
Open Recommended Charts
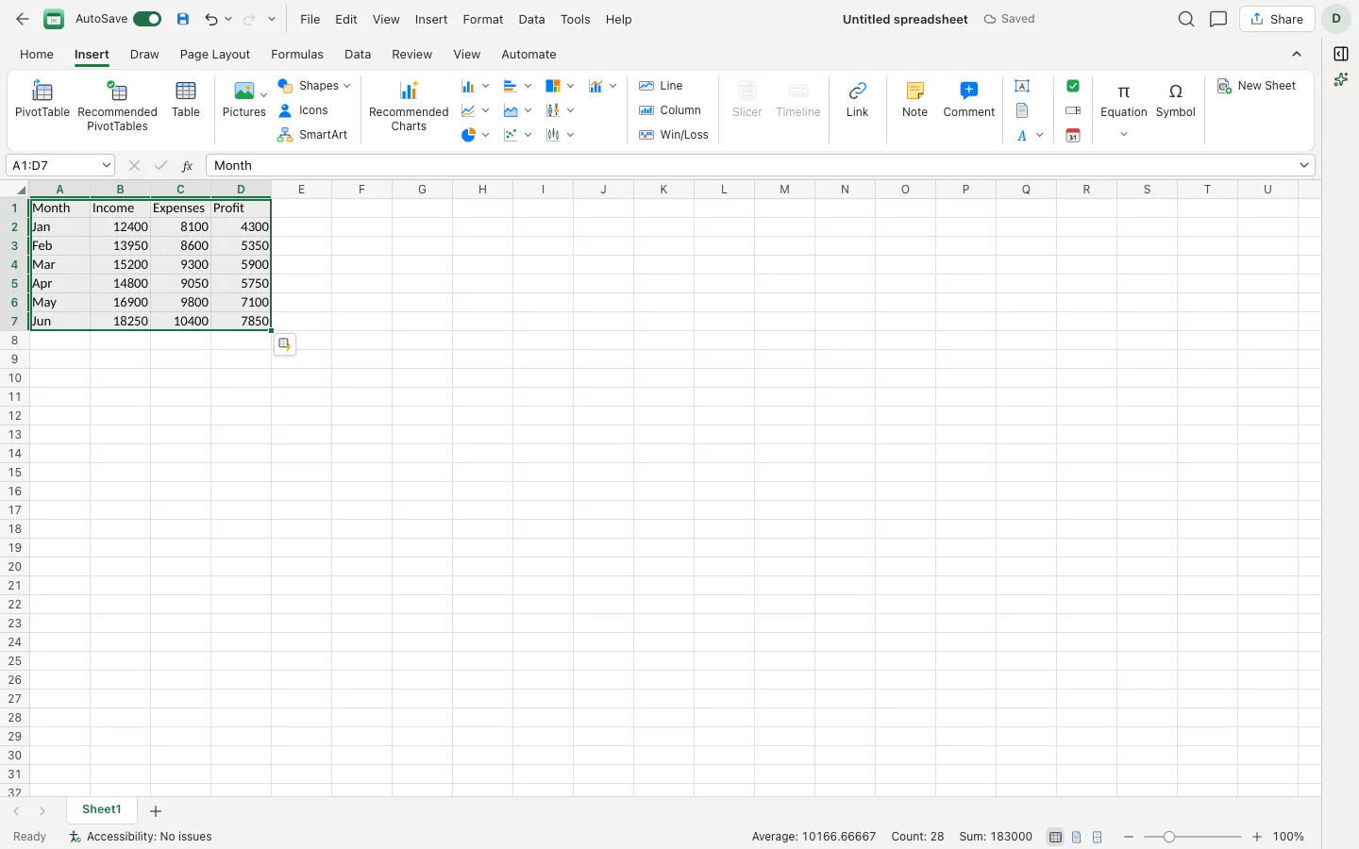tap(409, 106)
